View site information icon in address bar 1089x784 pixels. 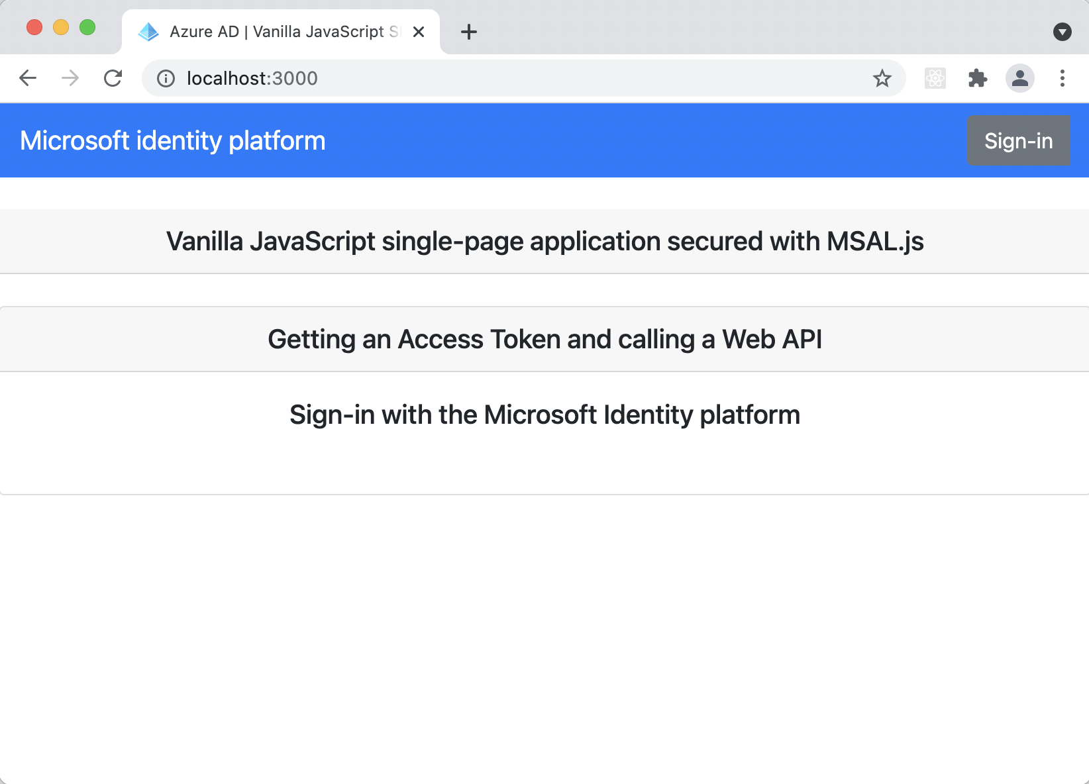click(x=166, y=79)
